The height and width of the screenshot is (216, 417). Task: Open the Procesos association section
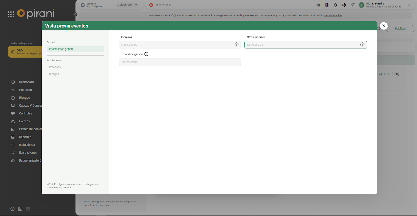(55, 67)
